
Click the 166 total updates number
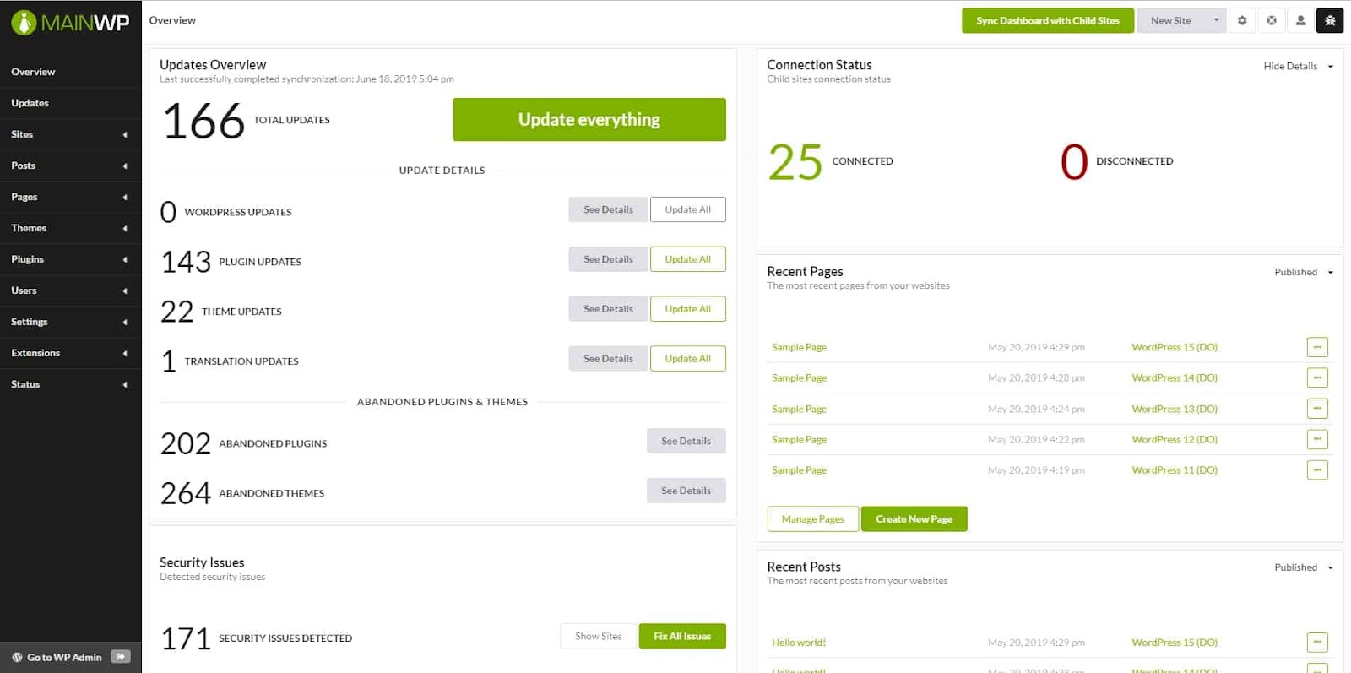(x=203, y=121)
